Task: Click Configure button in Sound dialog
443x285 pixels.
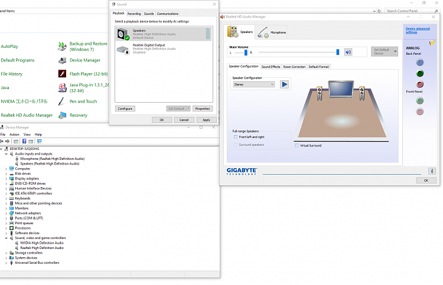Action: [125, 109]
